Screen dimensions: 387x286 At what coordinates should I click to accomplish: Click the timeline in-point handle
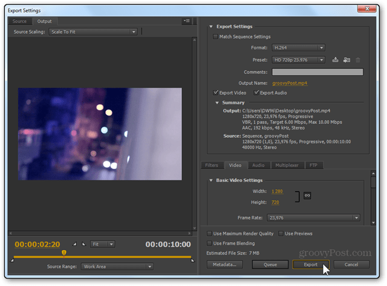coord(12,260)
